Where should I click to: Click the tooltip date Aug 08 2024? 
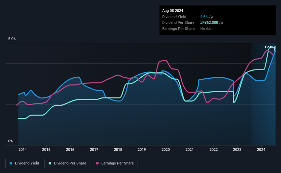coord(173,11)
